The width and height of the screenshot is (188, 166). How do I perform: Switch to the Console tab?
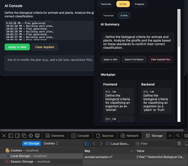(x=80, y=136)
